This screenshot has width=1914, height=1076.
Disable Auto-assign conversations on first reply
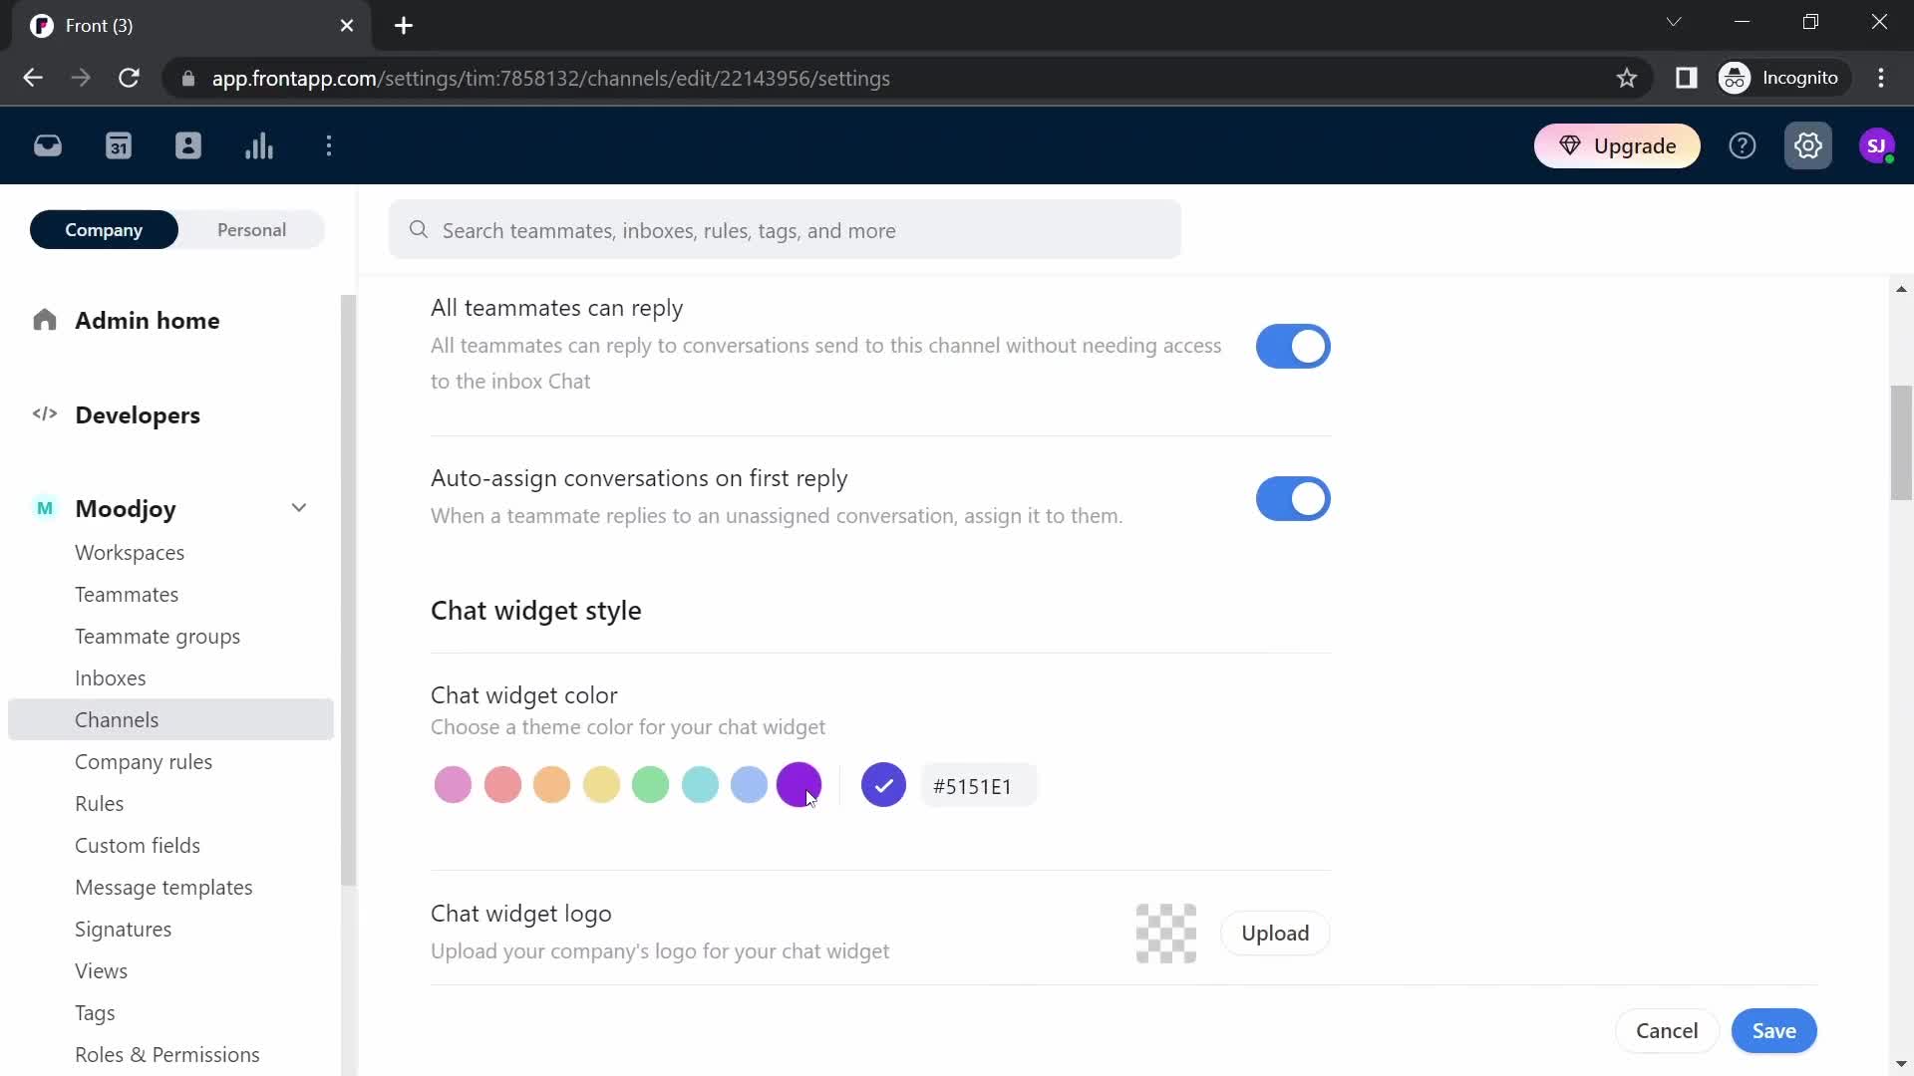[x=1292, y=498]
